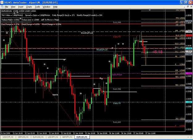The height and width of the screenshot is (140, 193).
Task: Click the Todays High = 1.5552 text
Action: pos(10,20)
